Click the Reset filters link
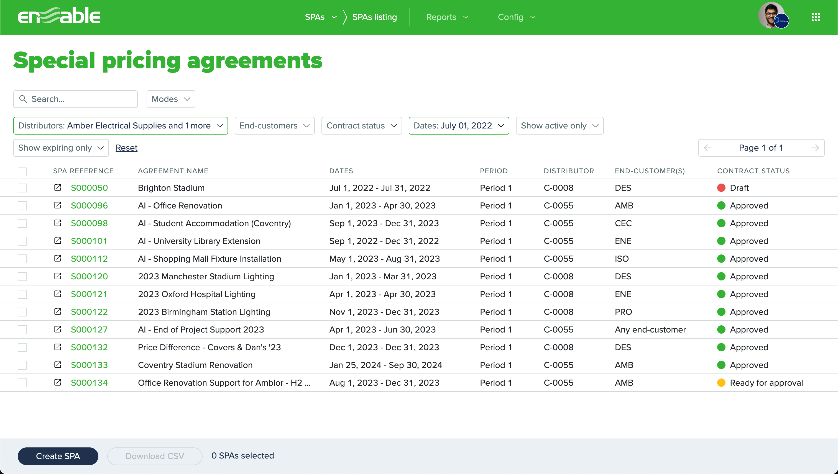 tap(126, 148)
